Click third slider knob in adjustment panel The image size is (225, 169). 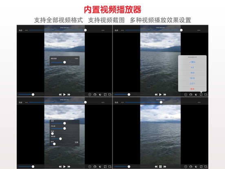53,133
